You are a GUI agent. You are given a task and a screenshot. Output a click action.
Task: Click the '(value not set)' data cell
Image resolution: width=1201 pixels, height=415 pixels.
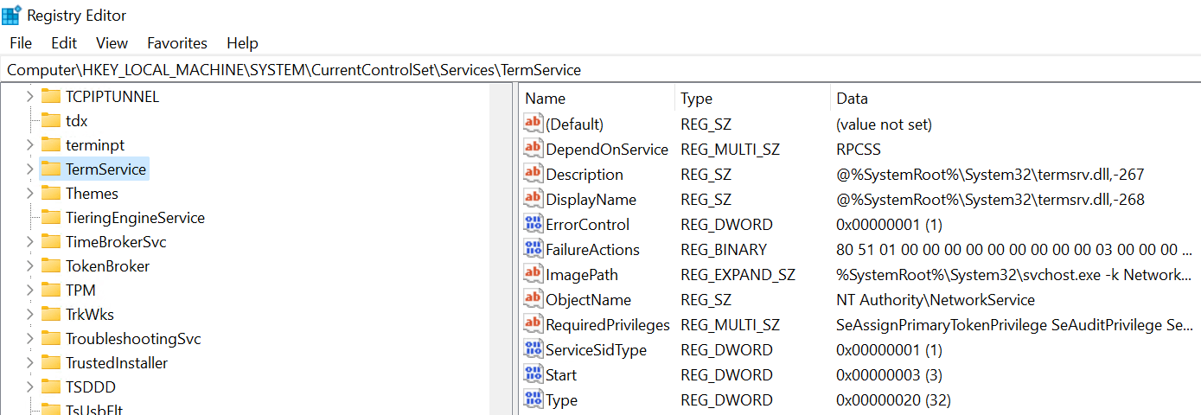click(884, 124)
